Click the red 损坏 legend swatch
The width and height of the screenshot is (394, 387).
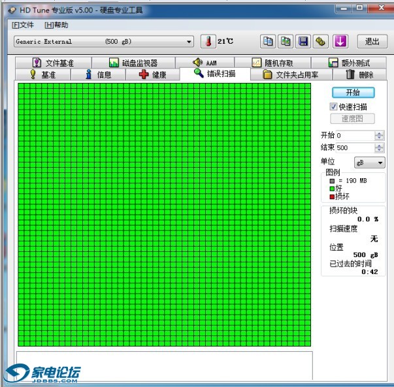pos(332,196)
